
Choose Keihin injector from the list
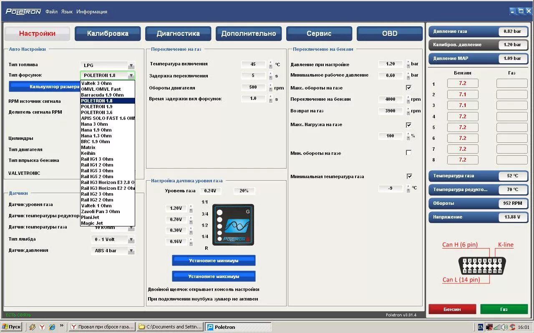(x=108, y=153)
